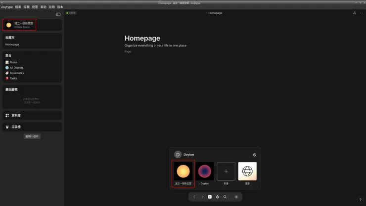
Task: Open search with magnifier icon
Action: [x=225, y=197]
